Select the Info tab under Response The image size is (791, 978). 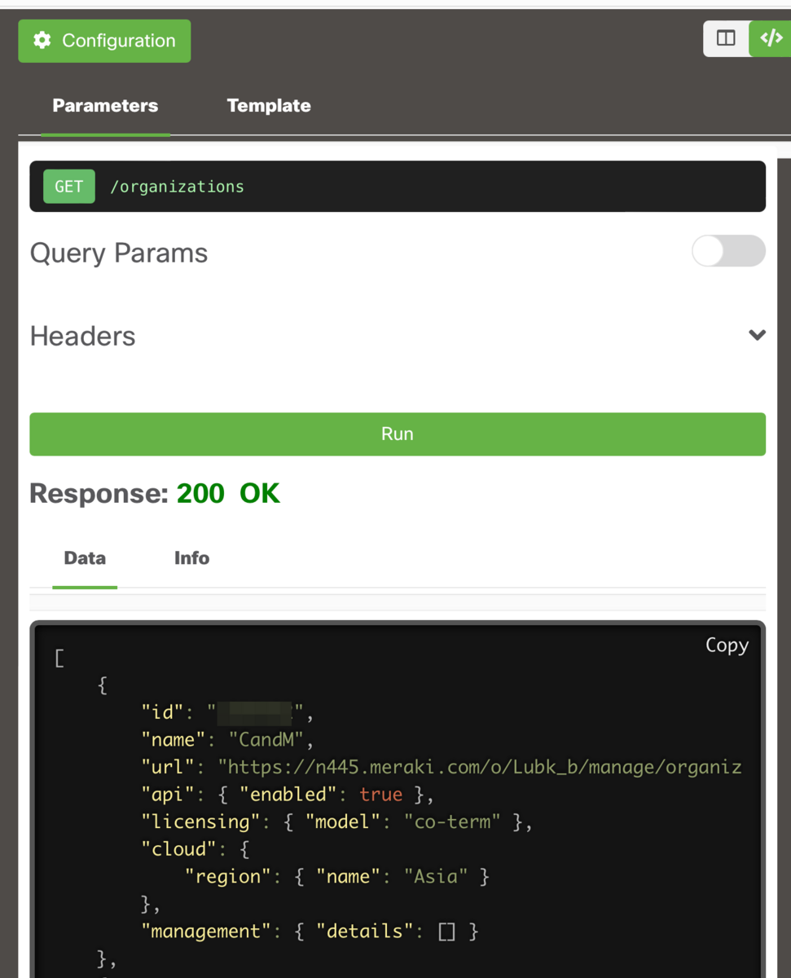coord(191,557)
